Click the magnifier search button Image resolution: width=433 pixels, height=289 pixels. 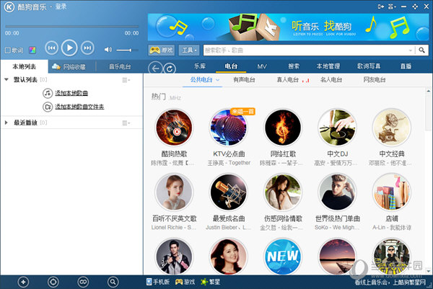pos(421,50)
